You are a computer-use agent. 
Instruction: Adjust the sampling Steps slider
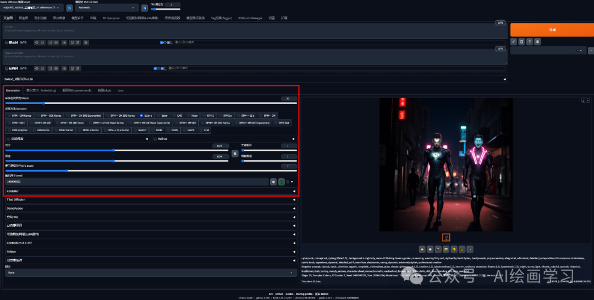(151, 103)
